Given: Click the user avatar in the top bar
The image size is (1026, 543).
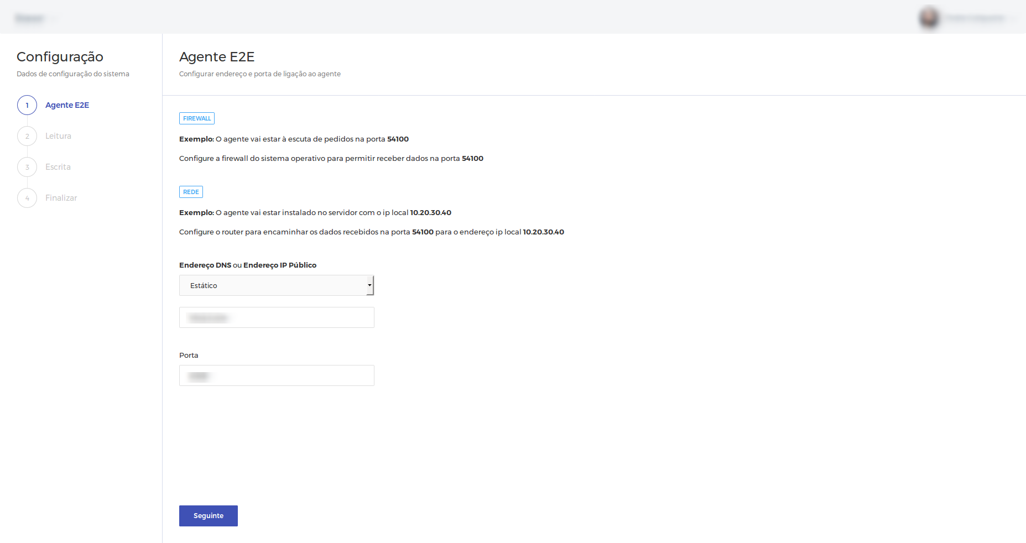Looking at the screenshot, I should click(x=929, y=18).
